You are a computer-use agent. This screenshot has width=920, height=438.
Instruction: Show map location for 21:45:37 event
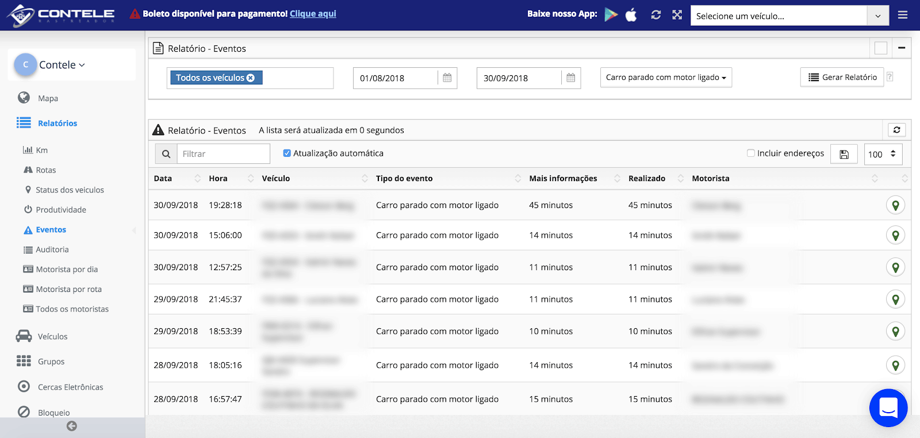point(895,299)
